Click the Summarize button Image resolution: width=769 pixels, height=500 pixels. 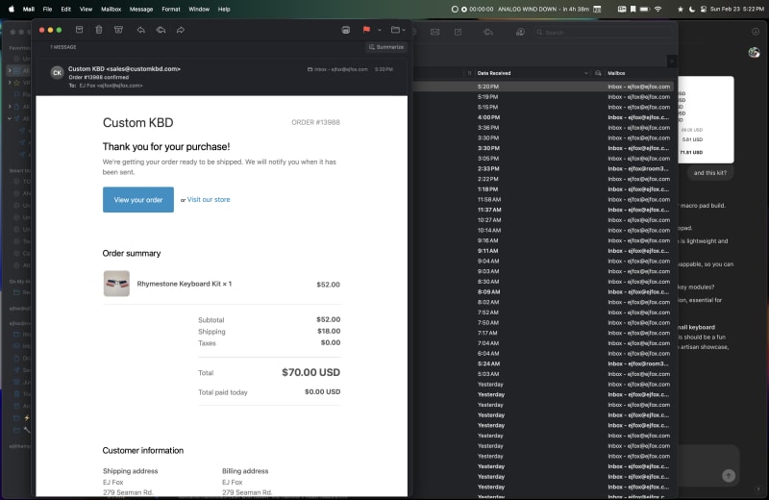386,47
